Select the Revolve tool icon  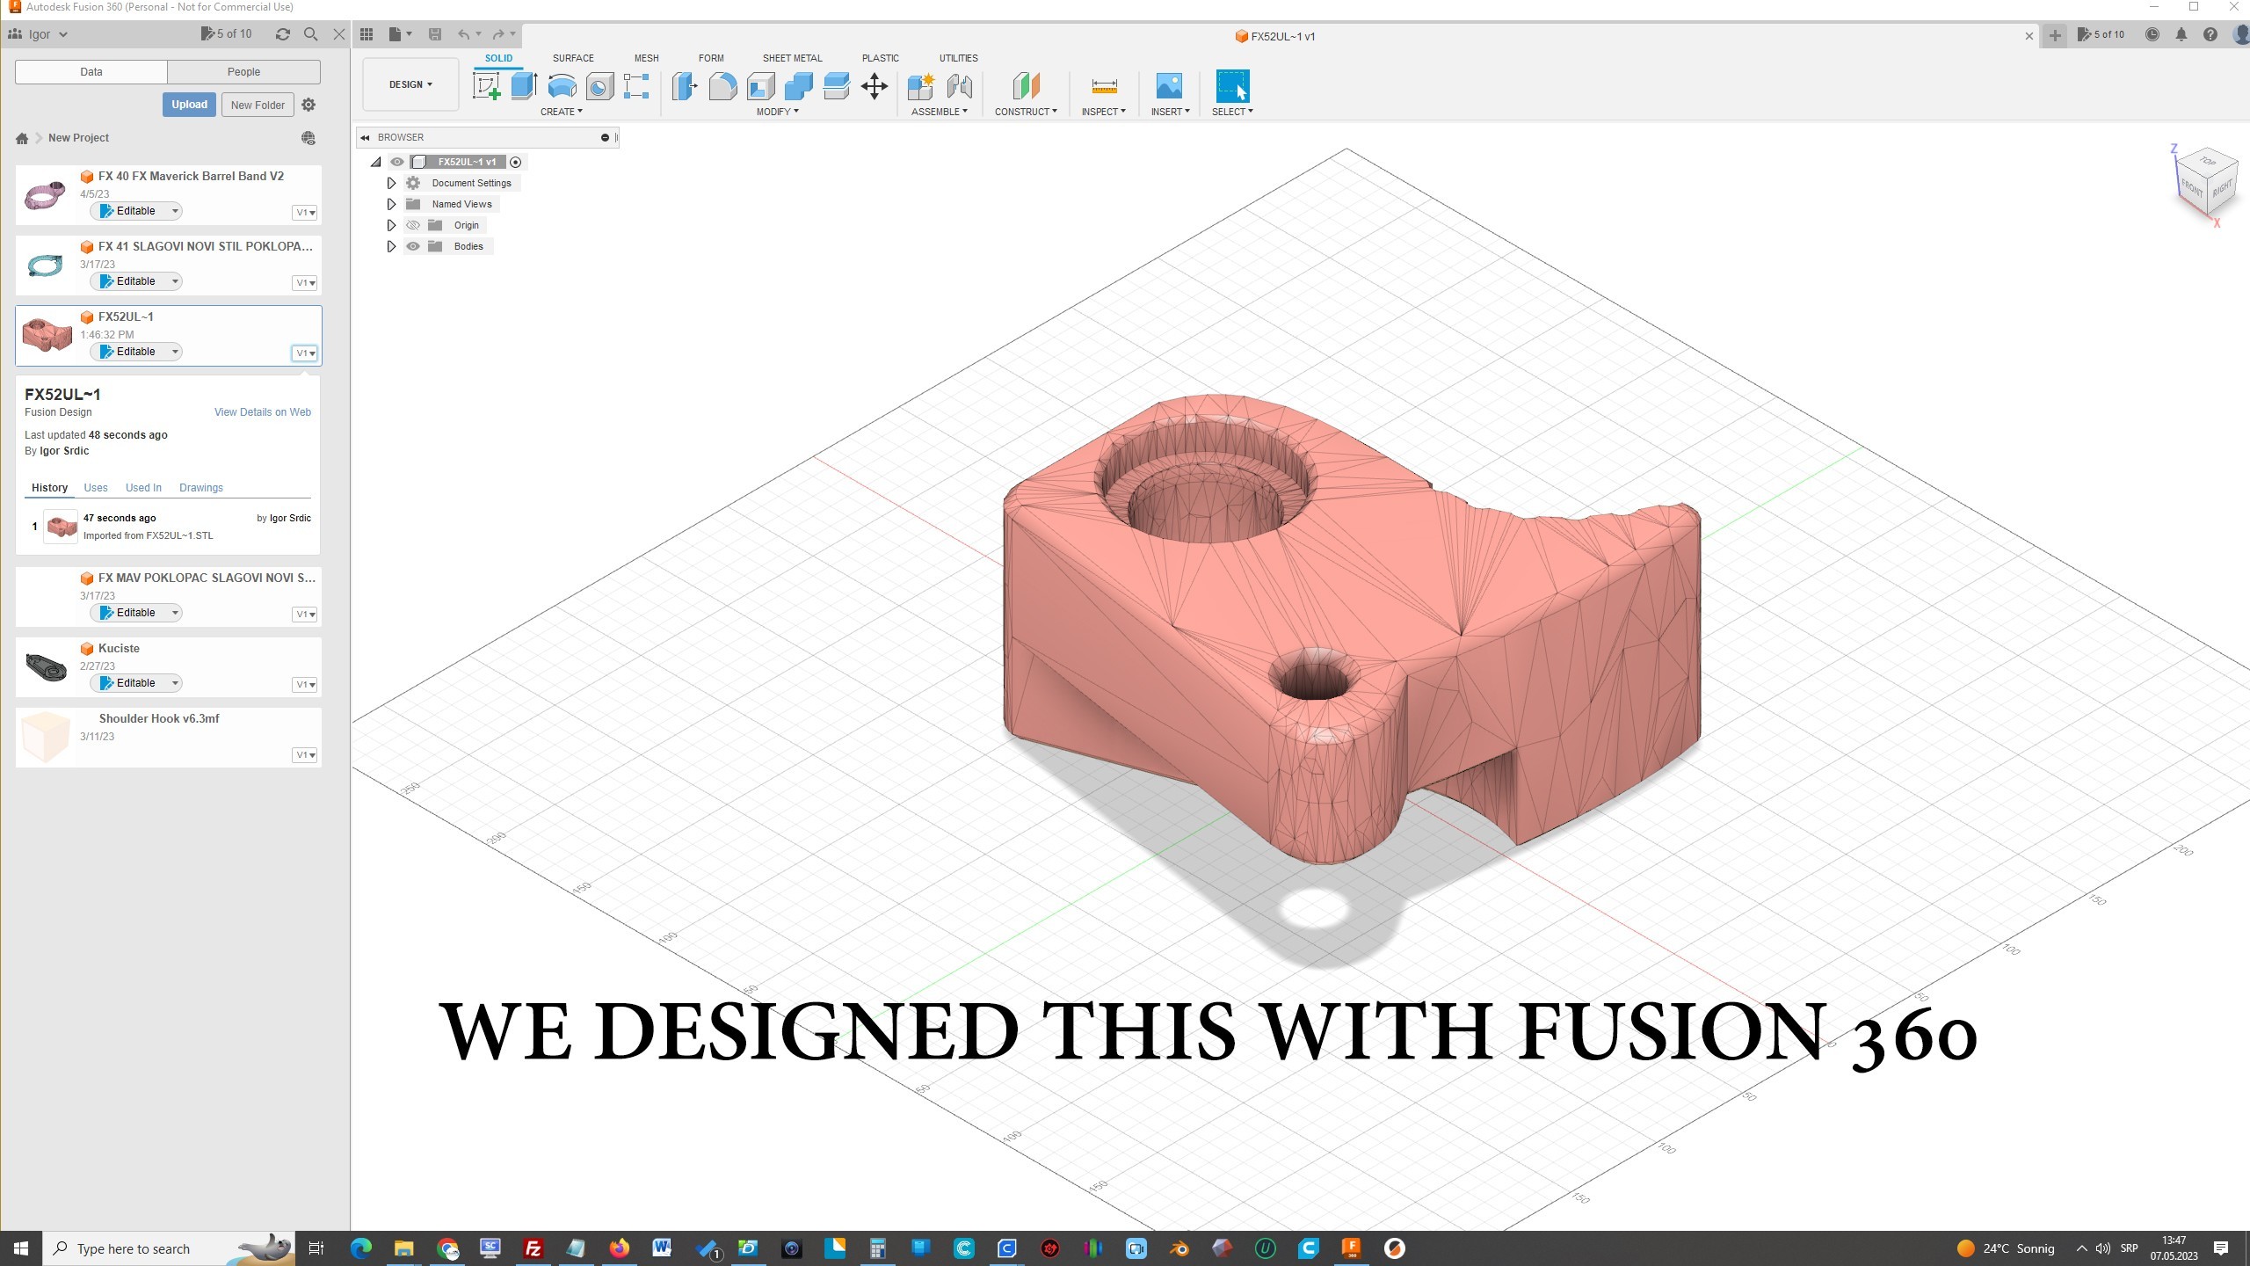pyautogui.click(x=562, y=86)
